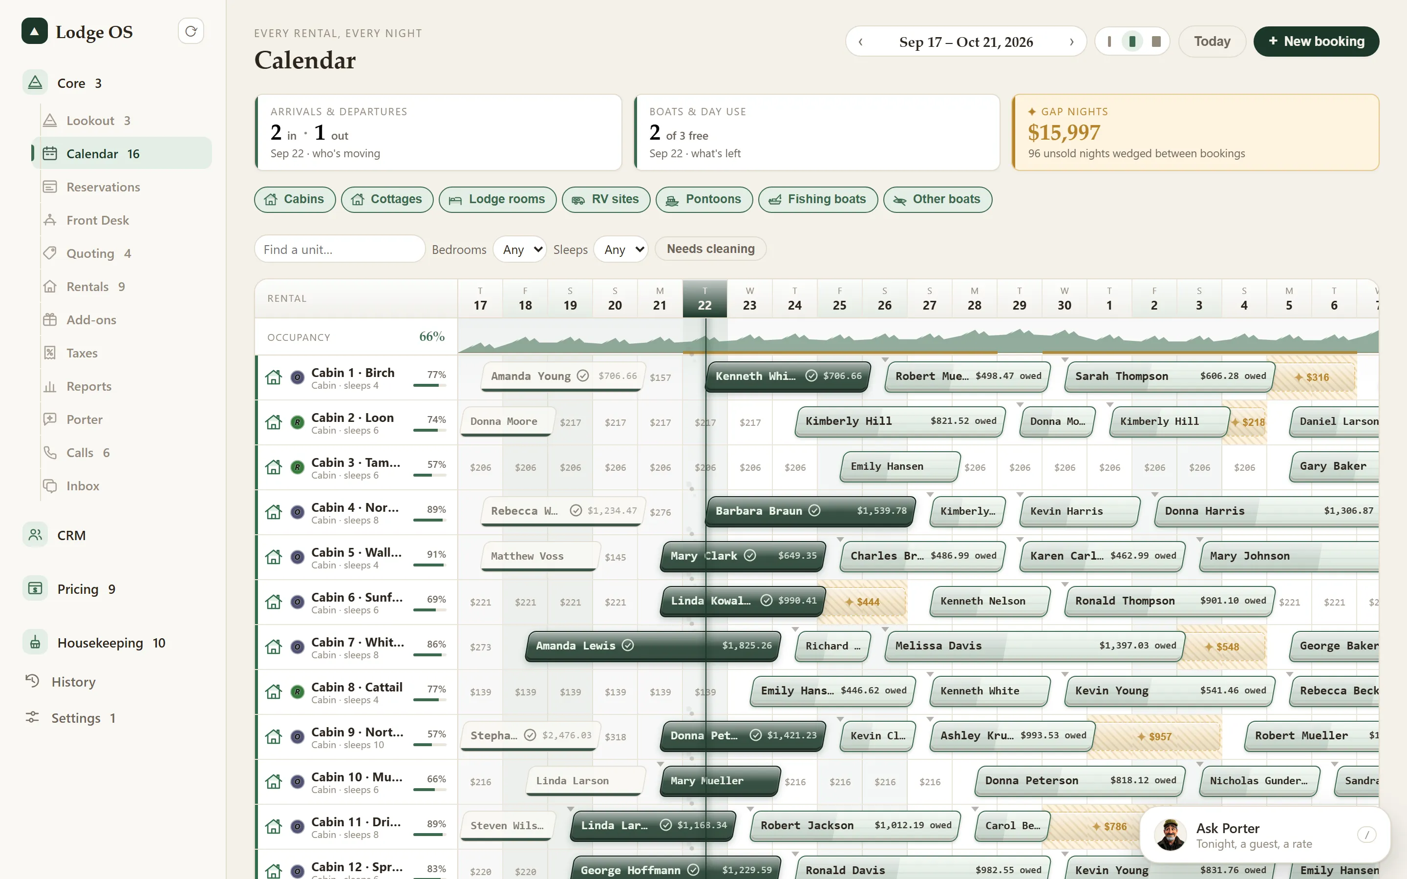1407x879 pixels.
Task: Click Cabin 3 57% occupancy bar
Action: [429, 476]
